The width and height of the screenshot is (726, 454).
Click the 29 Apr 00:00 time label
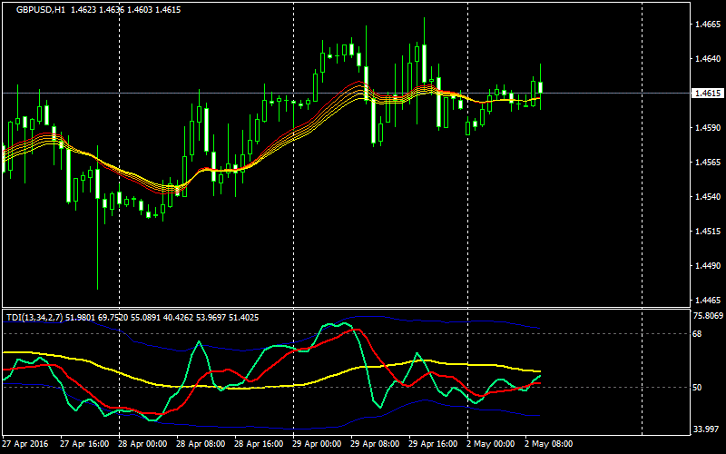(x=317, y=444)
